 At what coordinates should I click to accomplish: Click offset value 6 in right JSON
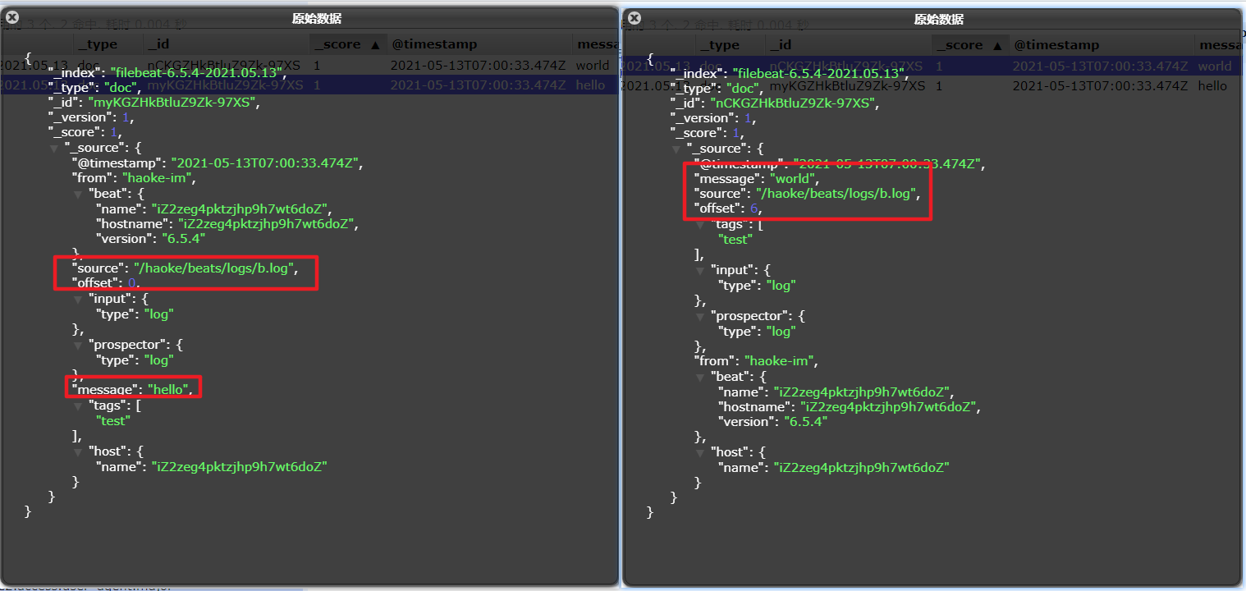[754, 208]
